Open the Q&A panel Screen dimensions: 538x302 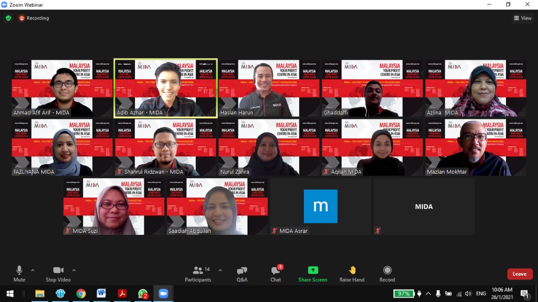(x=242, y=274)
